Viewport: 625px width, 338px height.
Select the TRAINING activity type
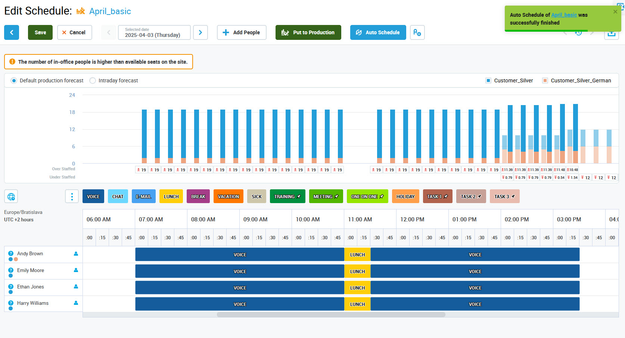[x=287, y=196]
